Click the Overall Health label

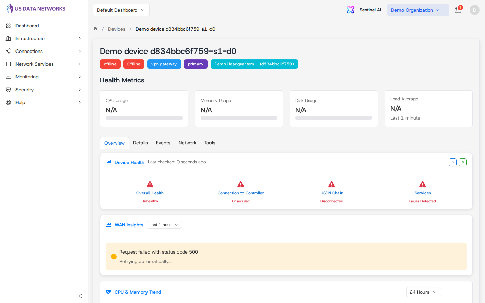click(150, 193)
